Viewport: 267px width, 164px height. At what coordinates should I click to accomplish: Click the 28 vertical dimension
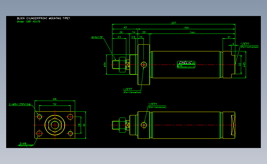tap(79, 125)
